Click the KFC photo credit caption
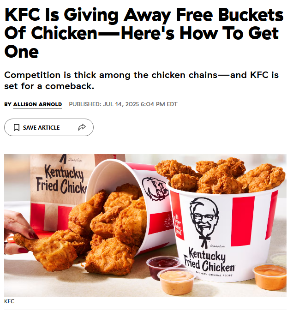293x317 pixels. click(x=9, y=301)
